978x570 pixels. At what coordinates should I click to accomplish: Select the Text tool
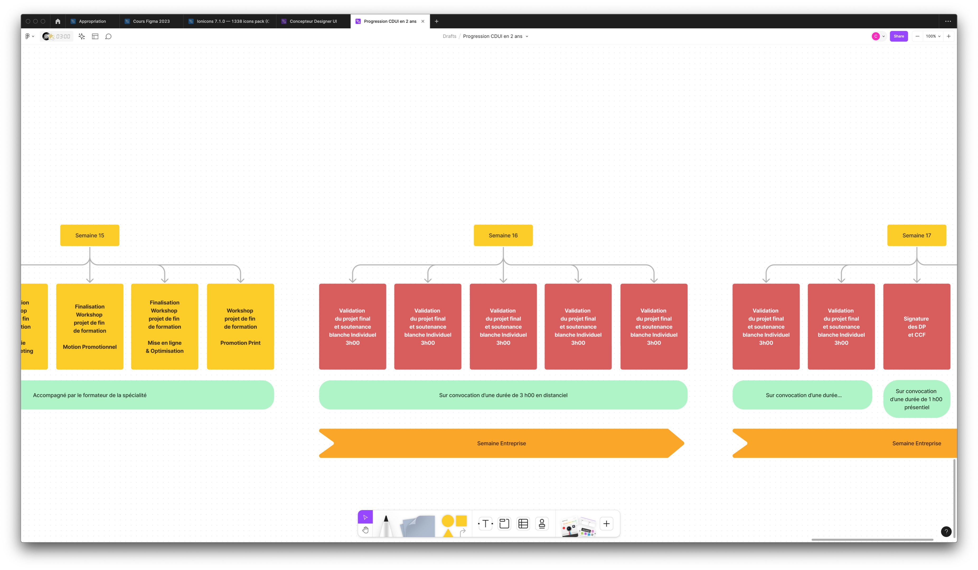[x=485, y=524]
